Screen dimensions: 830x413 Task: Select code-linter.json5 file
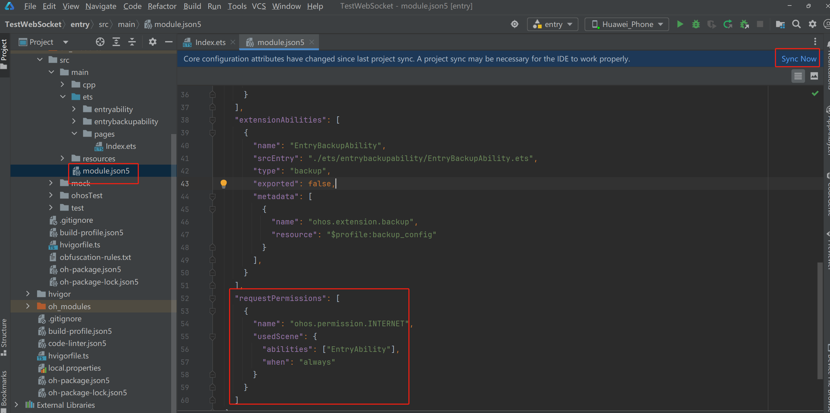point(77,343)
